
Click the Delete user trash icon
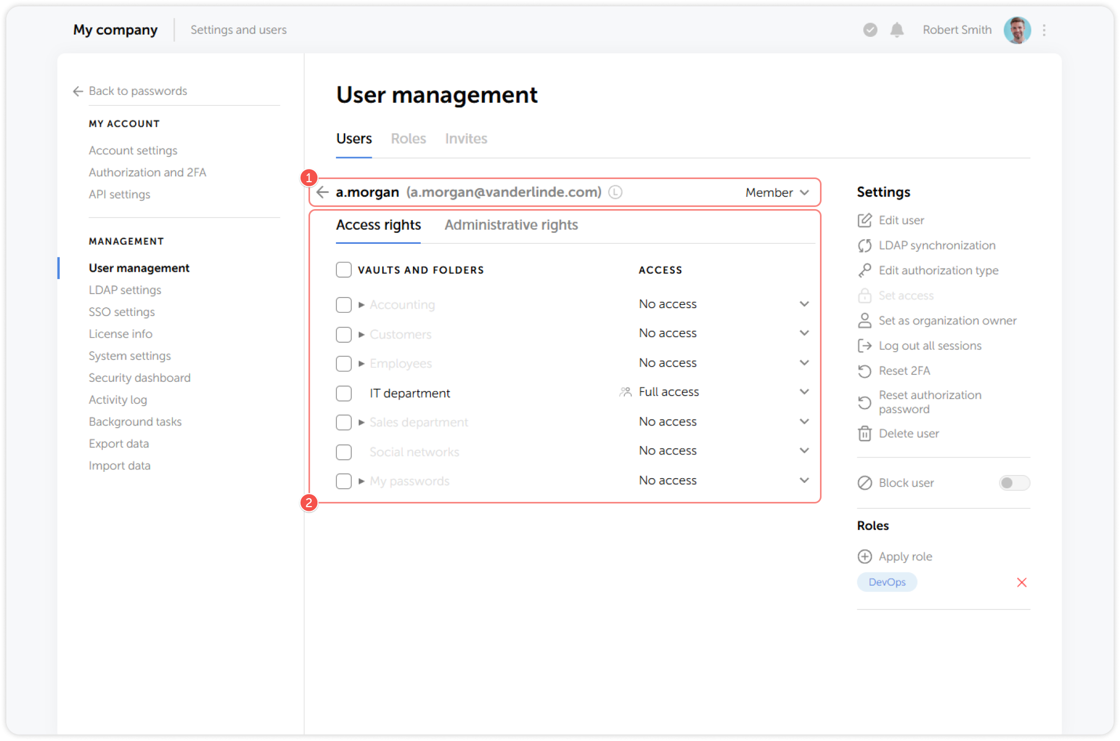pyautogui.click(x=864, y=433)
